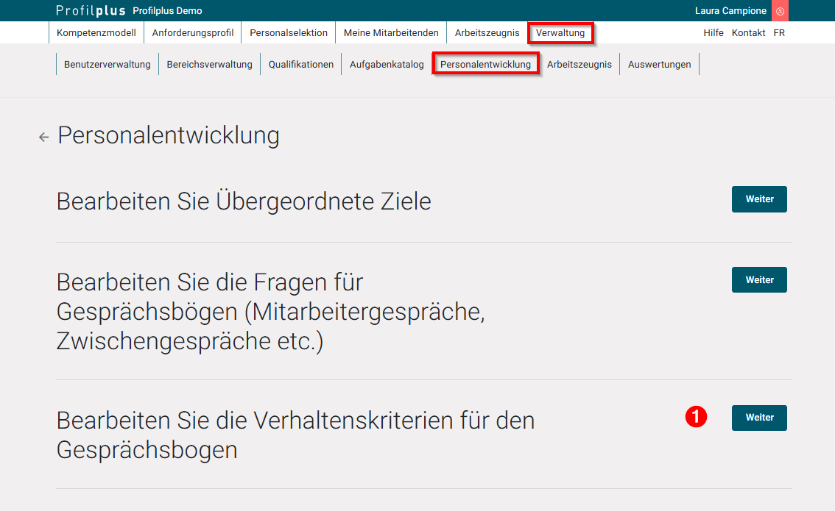Click the back arrow next to Personalentwicklung heading
The image size is (835, 511).
click(x=43, y=136)
